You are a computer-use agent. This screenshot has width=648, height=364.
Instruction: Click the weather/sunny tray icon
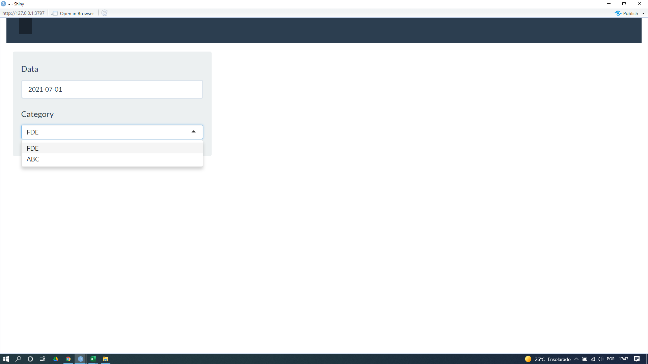(x=528, y=359)
